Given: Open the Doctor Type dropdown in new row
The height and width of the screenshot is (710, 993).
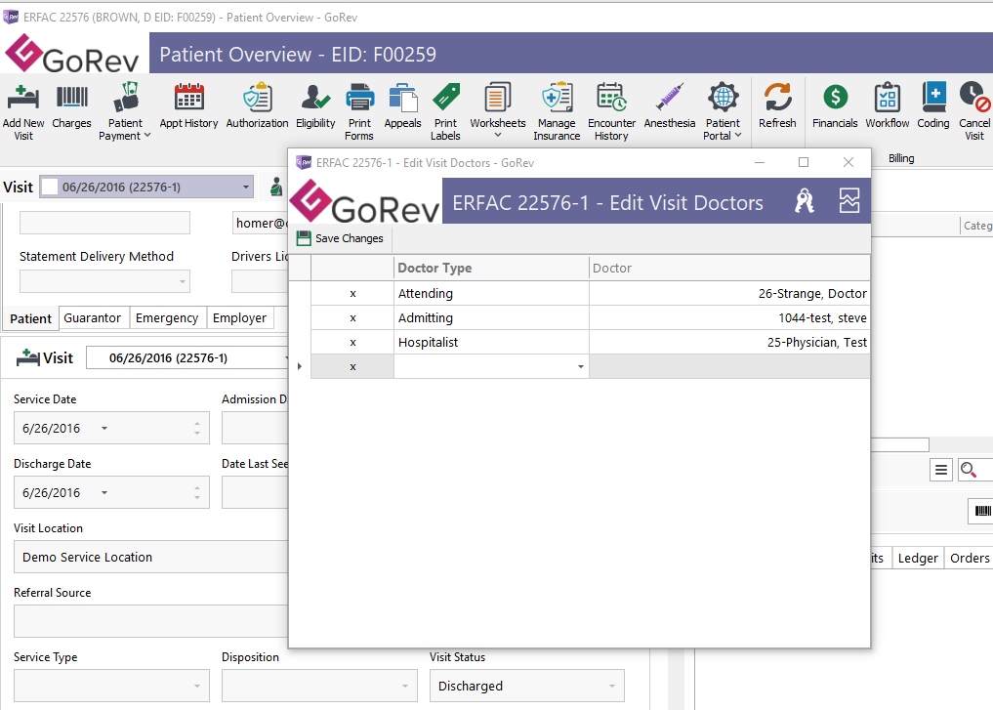Looking at the screenshot, I should click(x=581, y=366).
